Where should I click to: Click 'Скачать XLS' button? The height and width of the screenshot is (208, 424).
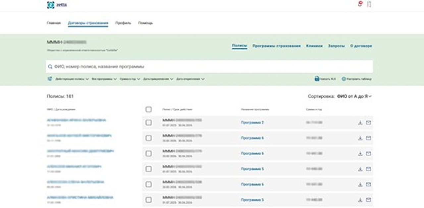tap(325, 79)
